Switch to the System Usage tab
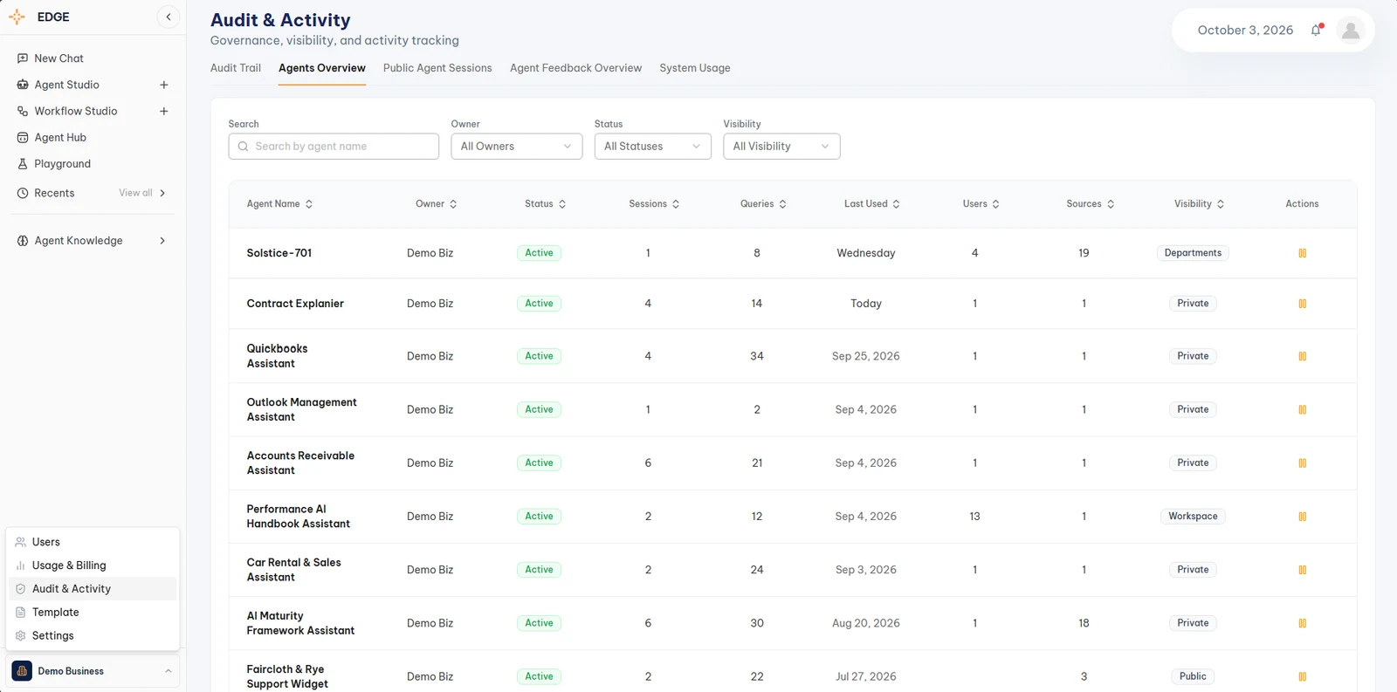 click(x=695, y=68)
